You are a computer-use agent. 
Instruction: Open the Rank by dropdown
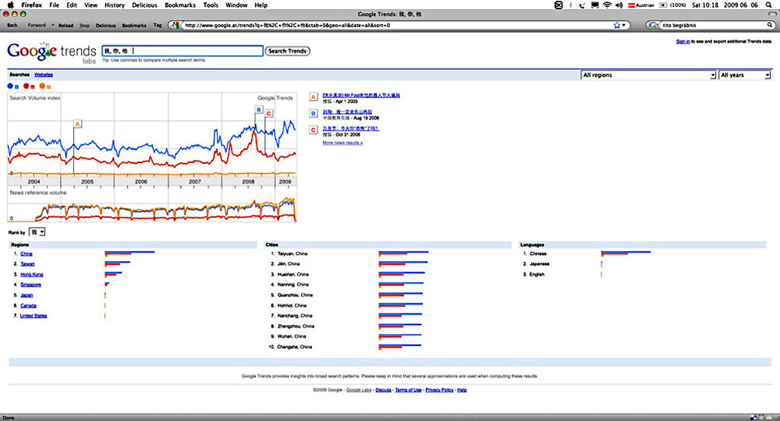(37, 232)
